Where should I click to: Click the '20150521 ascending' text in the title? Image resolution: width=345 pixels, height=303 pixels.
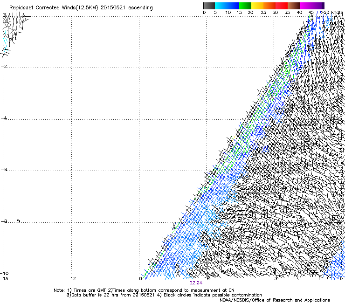(126, 8)
